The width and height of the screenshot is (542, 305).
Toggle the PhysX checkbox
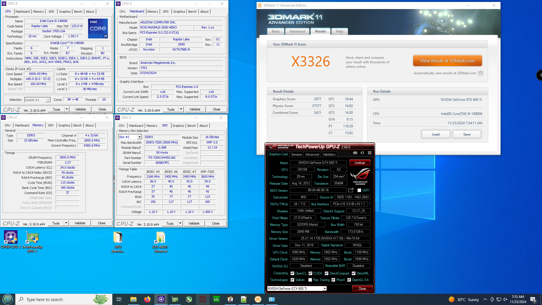333,280
